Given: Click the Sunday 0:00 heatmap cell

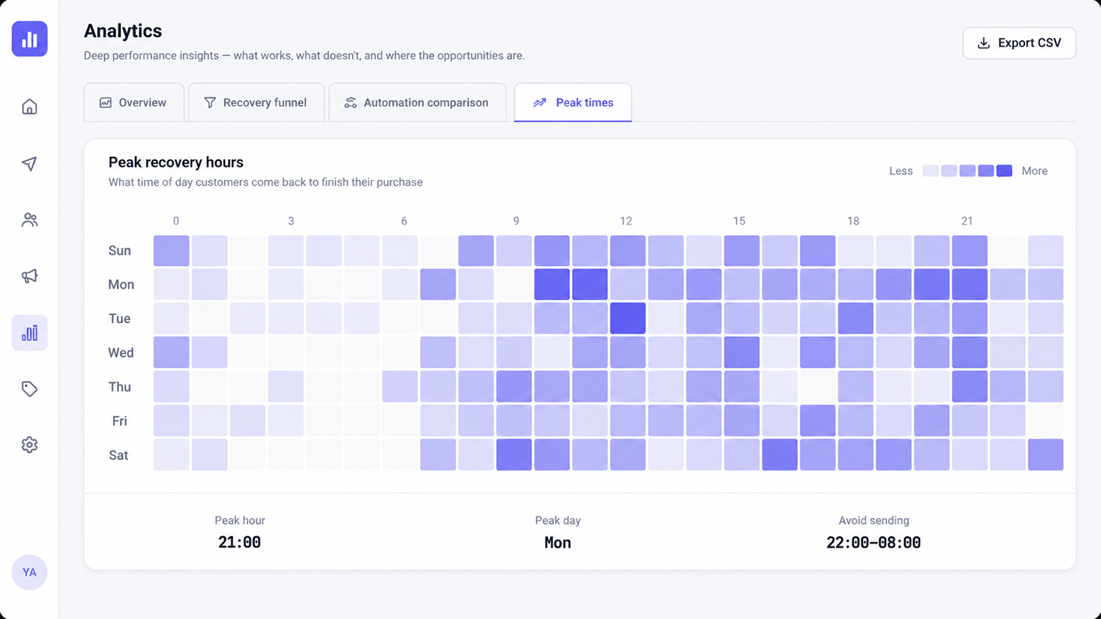Looking at the screenshot, I should 171,250.
